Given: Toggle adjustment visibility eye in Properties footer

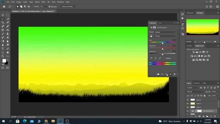Looking at the screenshot, I should coord(170,74).
